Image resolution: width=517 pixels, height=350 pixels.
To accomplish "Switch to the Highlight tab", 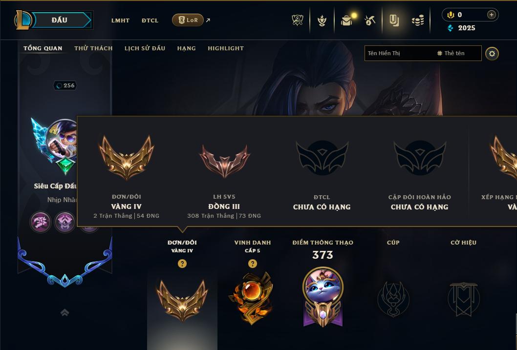I will [226, 48].
